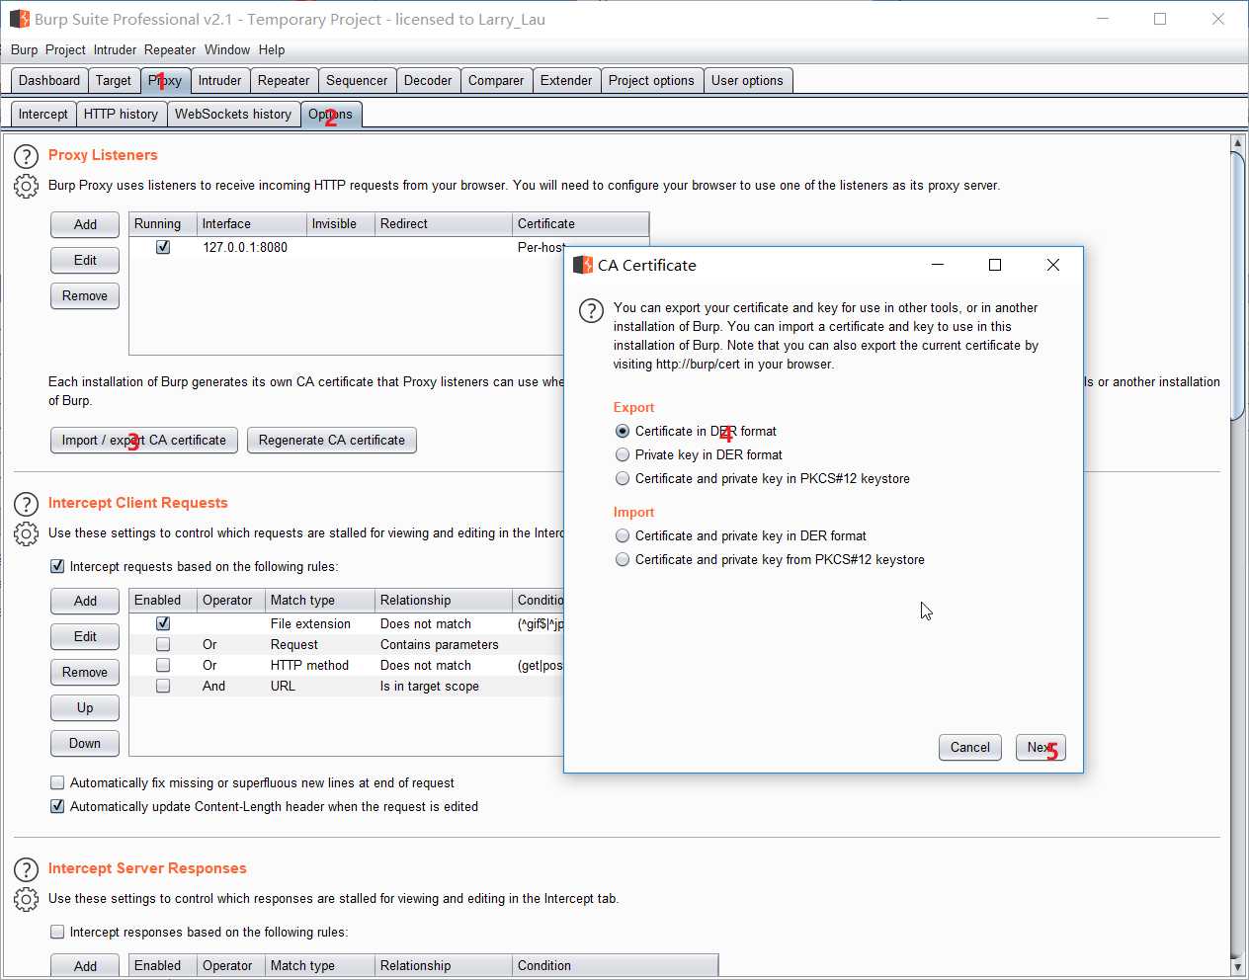Open help for Intercept Server Responses
This screenshot has width=1249, height=980.
click(26, 869)
